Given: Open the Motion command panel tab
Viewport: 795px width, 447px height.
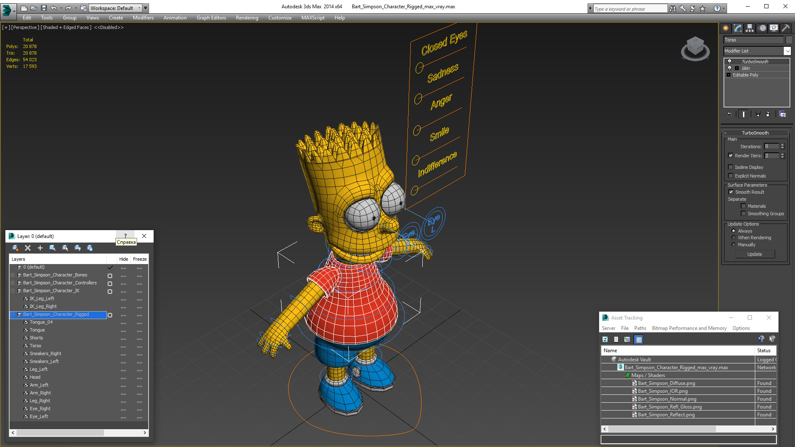Looking at the screenshot, I should (x=762, y=28).
